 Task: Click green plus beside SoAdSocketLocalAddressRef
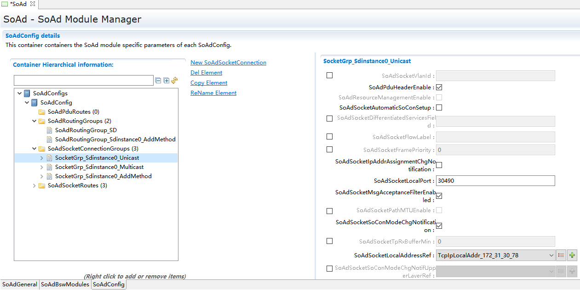[x=572, y=255]
